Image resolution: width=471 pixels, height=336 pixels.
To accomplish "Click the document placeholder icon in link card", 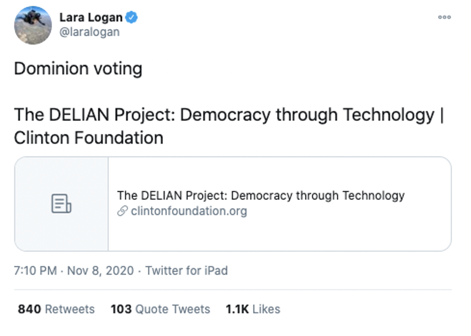I will [61, 204].
